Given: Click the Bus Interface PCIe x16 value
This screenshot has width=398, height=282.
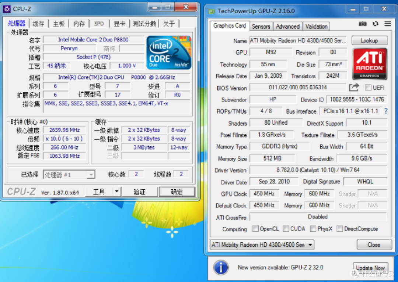Looking at the screenshot, I should (350, 111).
